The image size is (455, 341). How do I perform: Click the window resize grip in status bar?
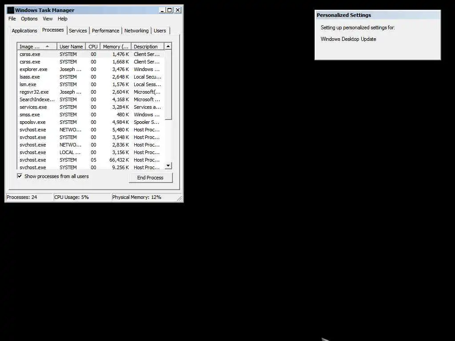pyautogui.click(x=180, y=198)
